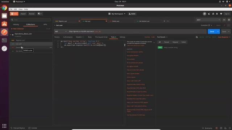Screen dimensions: 232x130
Task: Click the response search icon
Action: 197,37
